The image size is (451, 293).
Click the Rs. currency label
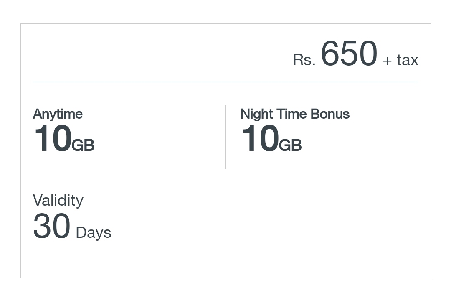coord(304,60)
